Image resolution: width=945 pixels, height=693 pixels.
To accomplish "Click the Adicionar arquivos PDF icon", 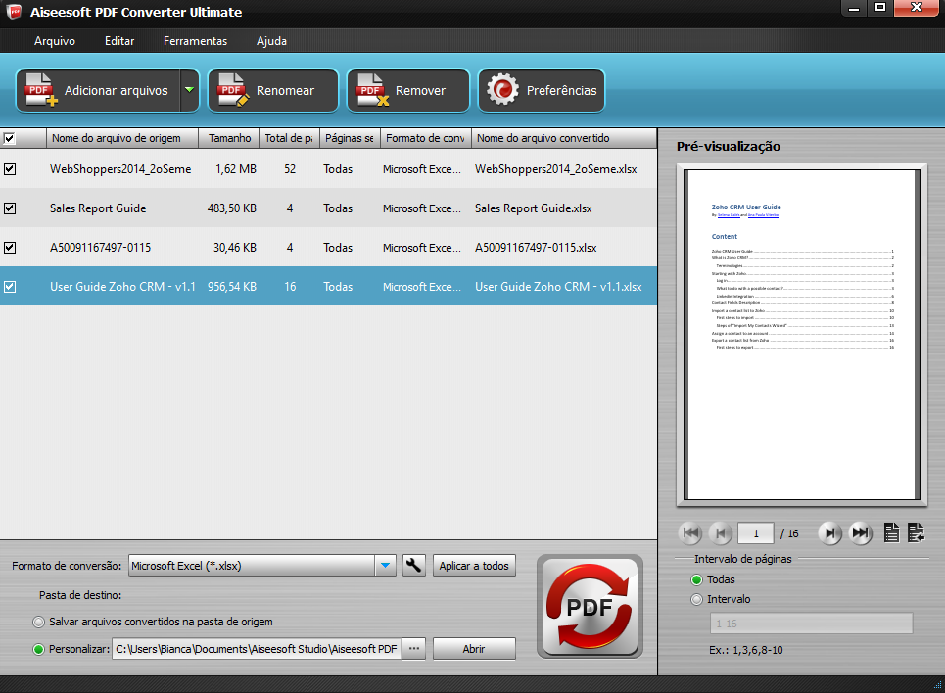I will (40, 90).
